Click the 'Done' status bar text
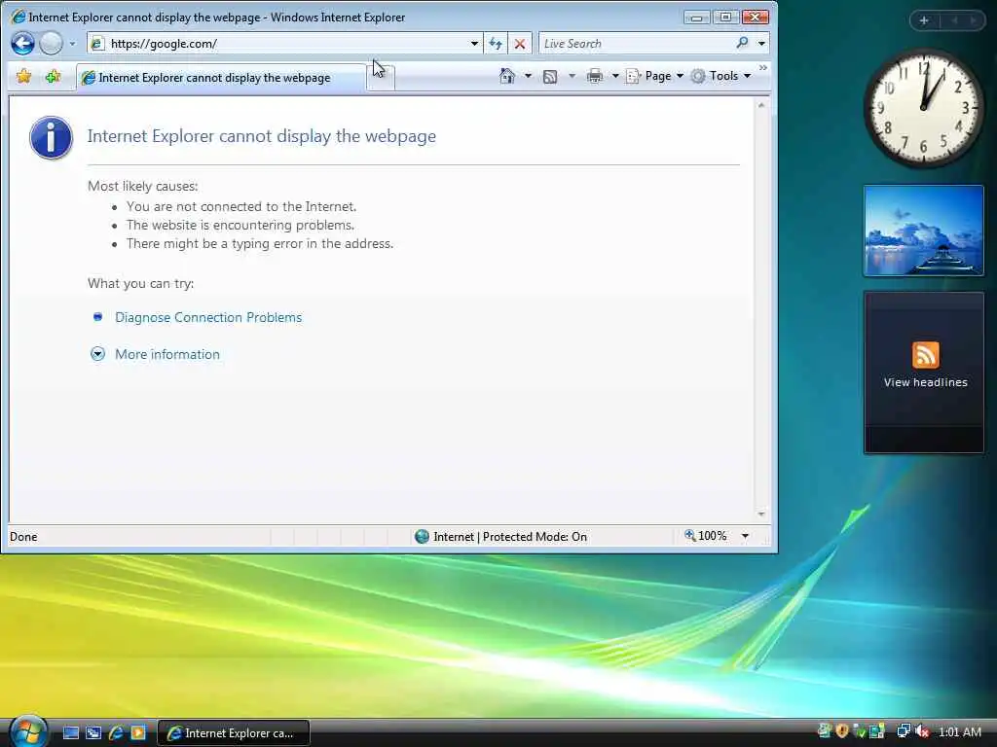 coord(23,537)
